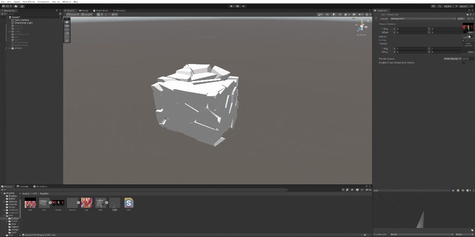Open the undo history icon in top-right toolbar
Viewport: 475px width, 237px height.
tap(434, 6)
